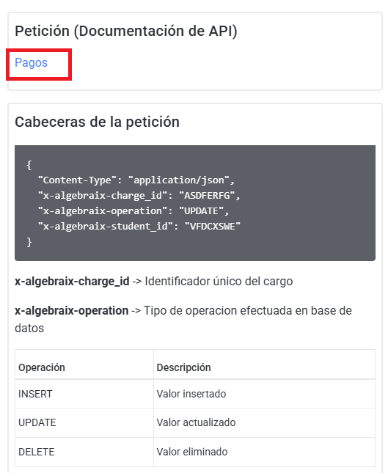The width and height of the screenshot is (388, 473).
Task: Click the Petición (Documentación de API) heading
Action: tap(126, 31)
